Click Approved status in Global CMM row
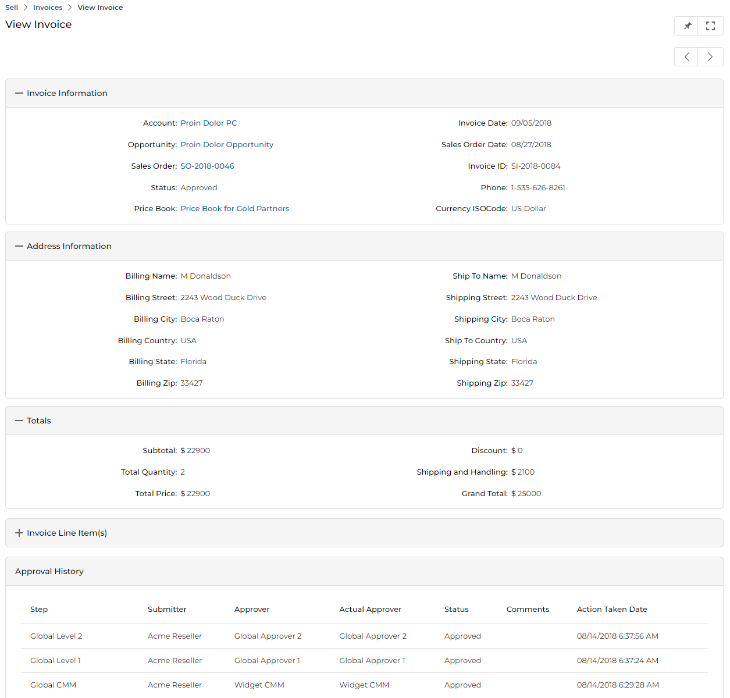 tap(462, 685)
